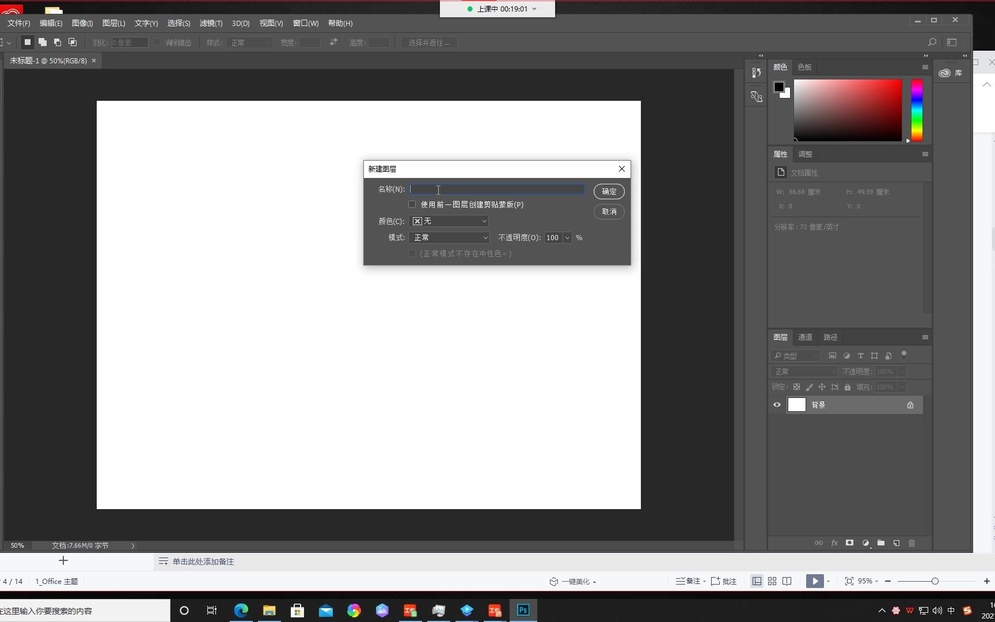The image size is (995, 622).
Task: Click the Link layers chain icon
Action: 819,543
